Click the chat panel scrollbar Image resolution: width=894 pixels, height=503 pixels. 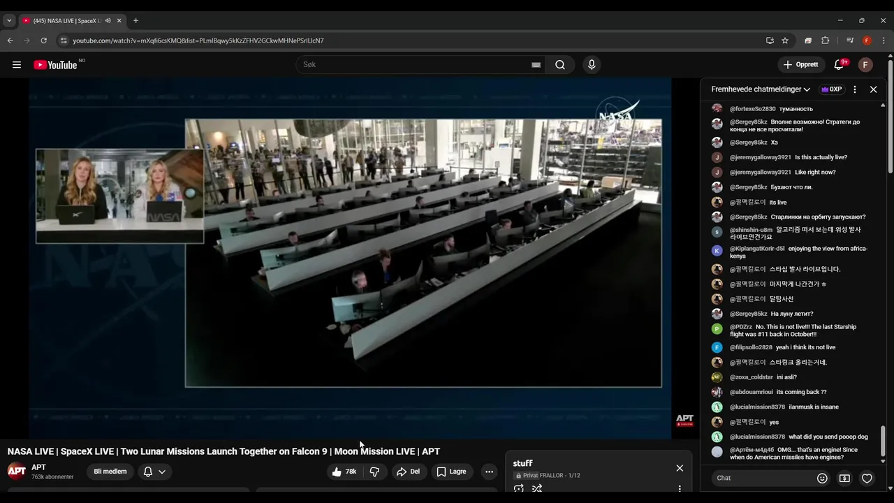tap(883, 440)
